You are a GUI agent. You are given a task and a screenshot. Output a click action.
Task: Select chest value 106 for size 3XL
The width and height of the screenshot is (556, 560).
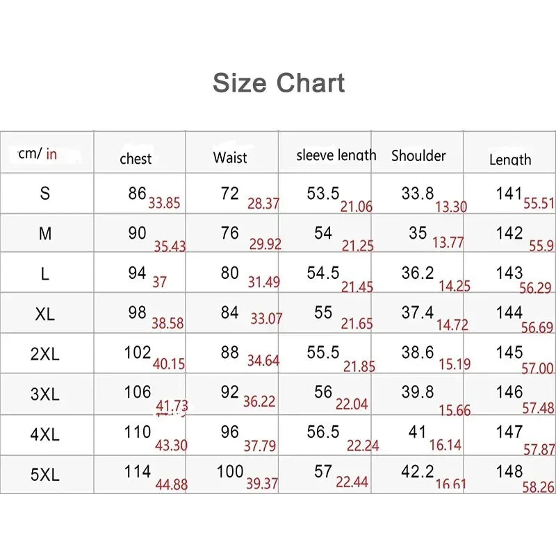[x=138, y=392]
